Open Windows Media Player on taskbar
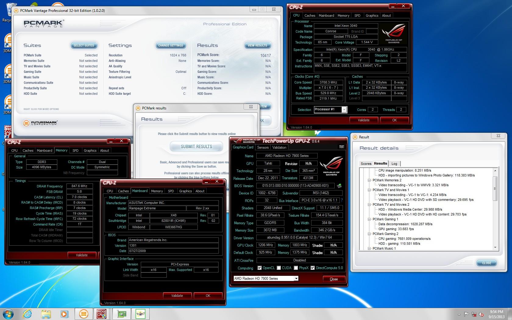This screenshot has height=320, width=512. (64, 314)
